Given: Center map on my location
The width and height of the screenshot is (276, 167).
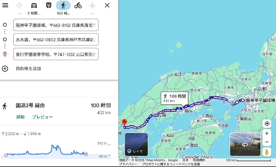Looking at the screenshot, I should click(267, 124).
